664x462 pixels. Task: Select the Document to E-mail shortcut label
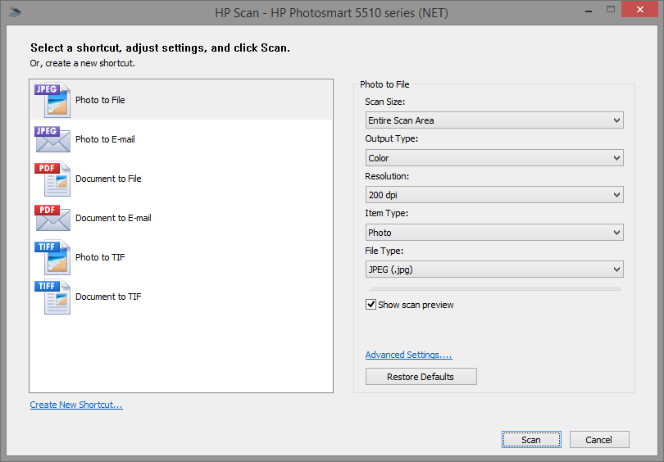(x=113, y=219)
